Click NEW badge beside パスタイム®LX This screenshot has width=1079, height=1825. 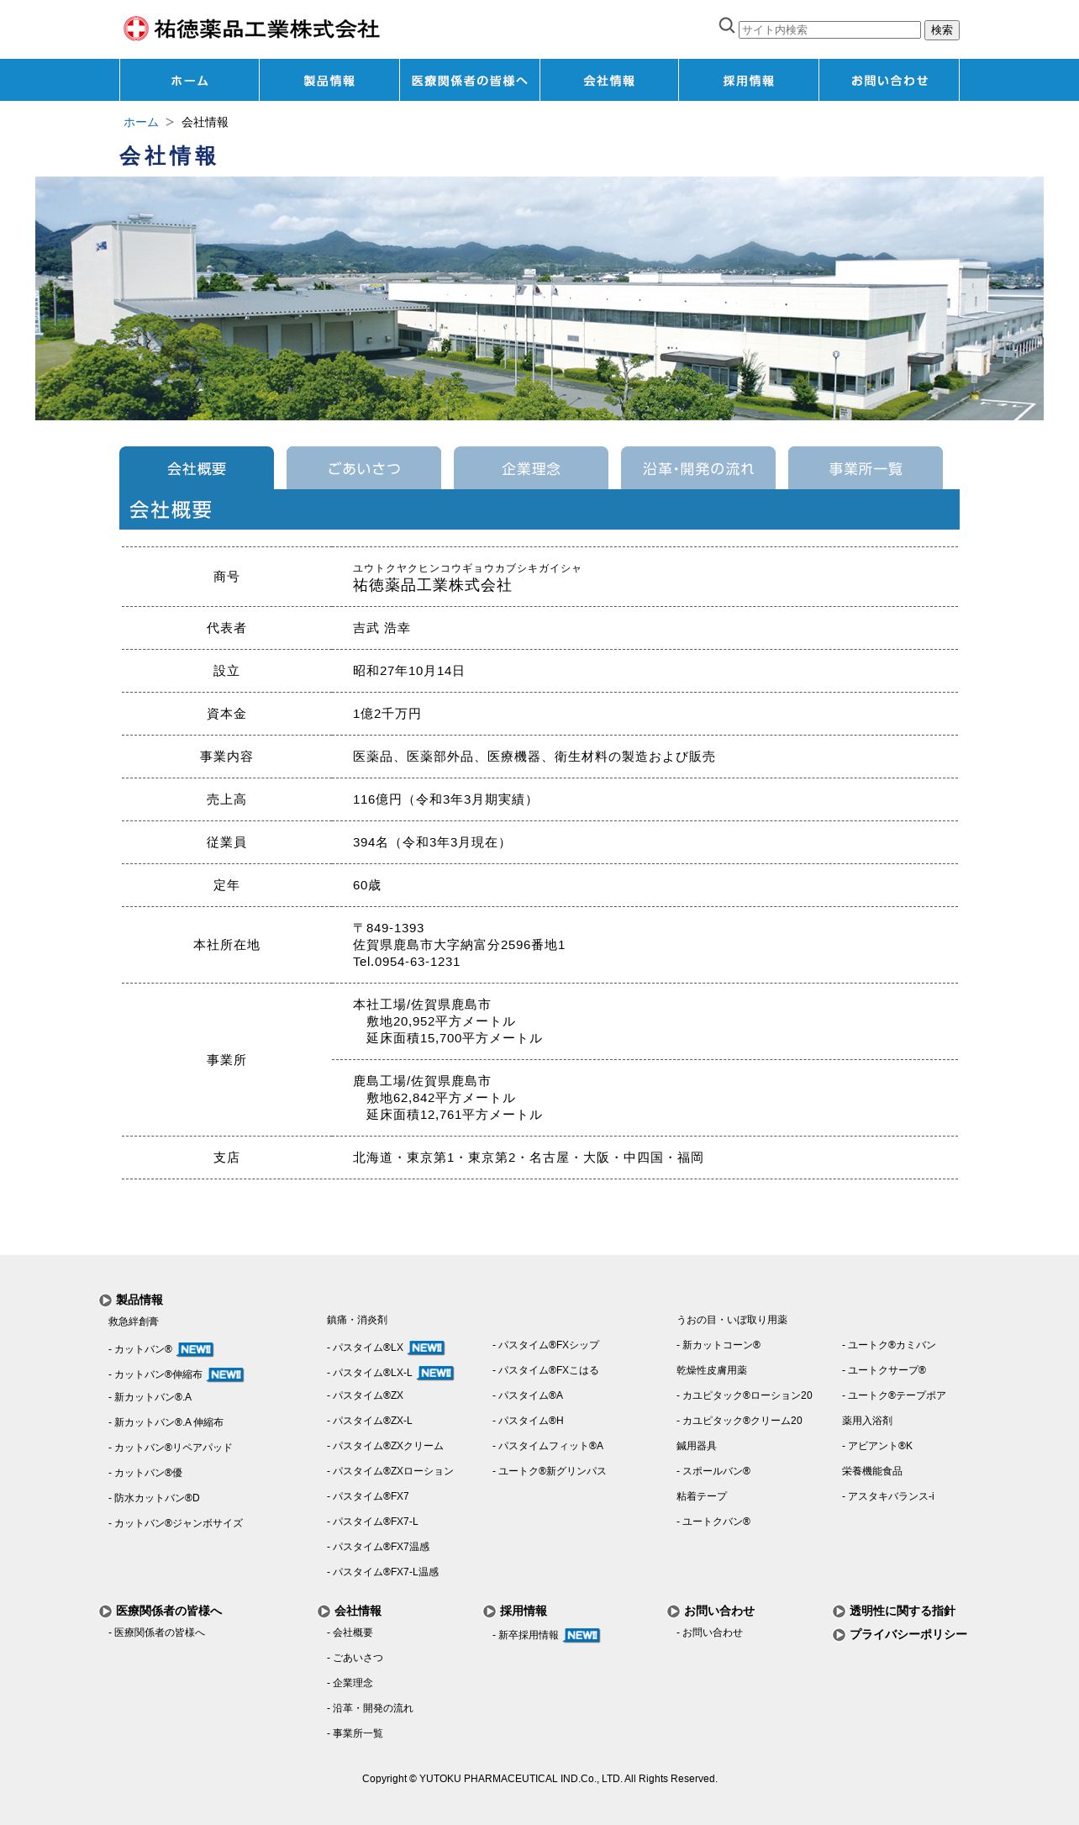click(426, 1348)
